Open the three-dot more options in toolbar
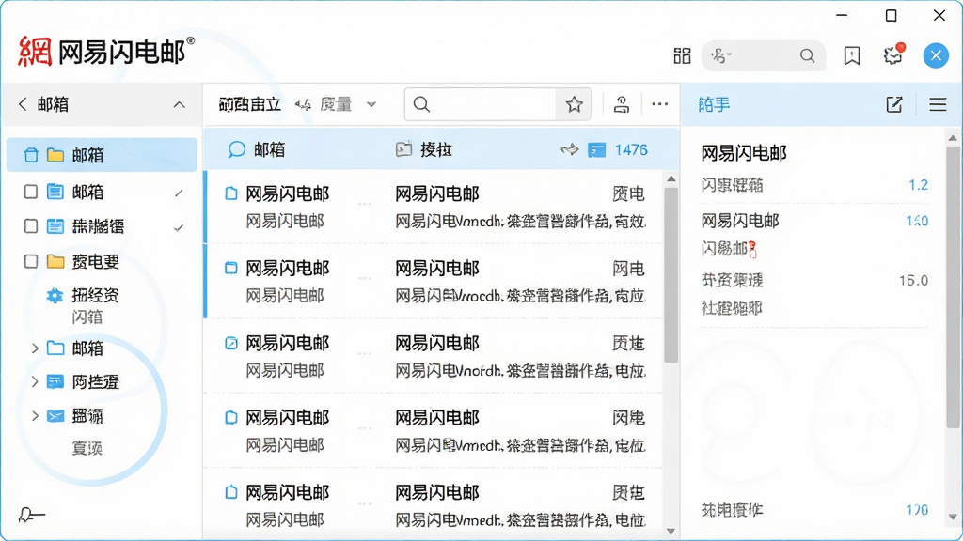Screen dimensions: 963x541 click(x=659, y=104)
